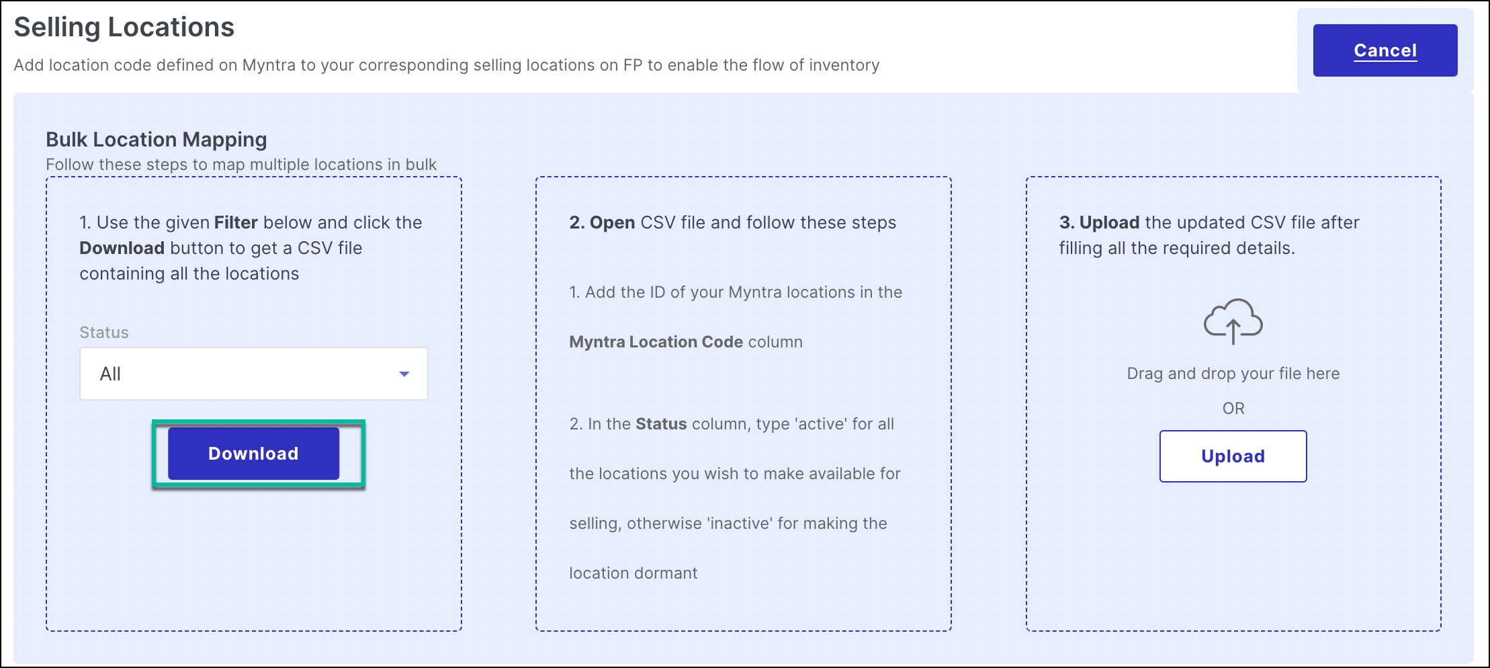Click the step 2 Open CSV instructions panel
Screen dimensions: 1490x668
click(x=744, y=403)
